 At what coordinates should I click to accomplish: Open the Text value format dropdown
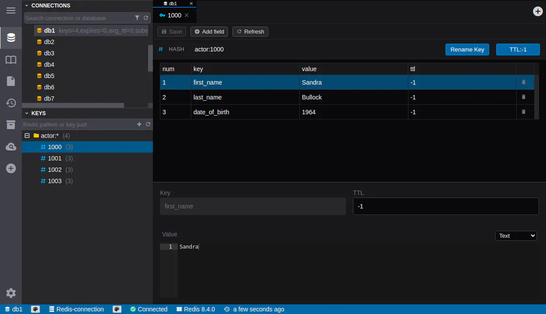tap(516, 235)
